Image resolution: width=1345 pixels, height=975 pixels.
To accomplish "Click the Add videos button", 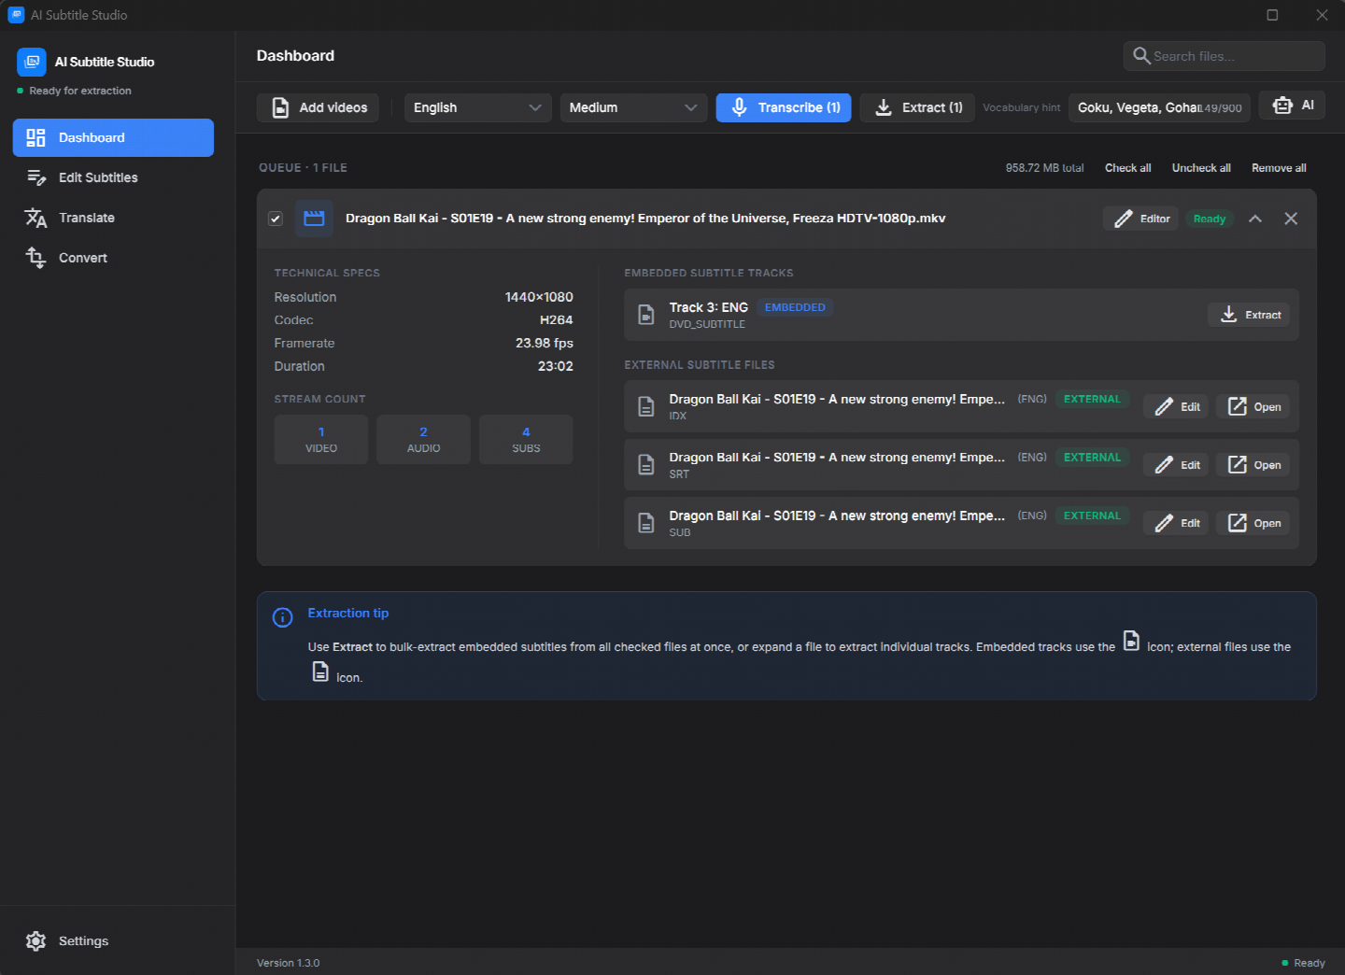I will tap(319, 107).
